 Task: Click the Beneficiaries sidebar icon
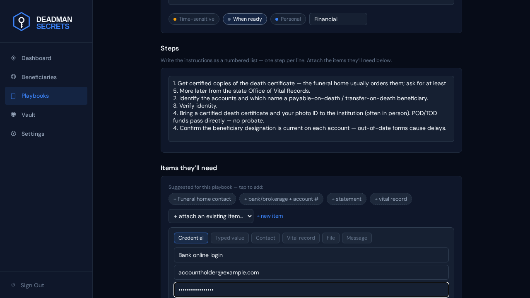point(13,77)
